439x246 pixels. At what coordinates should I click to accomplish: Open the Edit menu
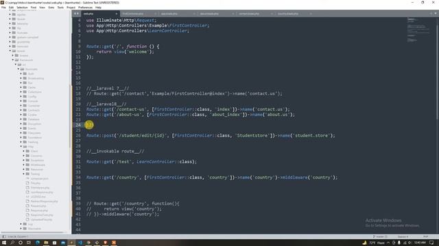(x=11, y=8)
